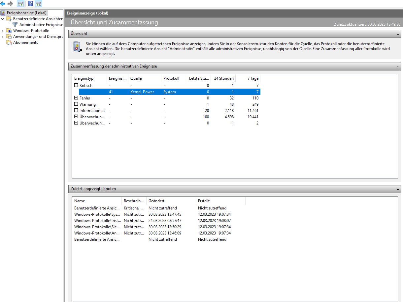Click the Benutzerdefinierte Ansichten folder icon
This screenshot has height=302, width=403.
pos(9,19)
